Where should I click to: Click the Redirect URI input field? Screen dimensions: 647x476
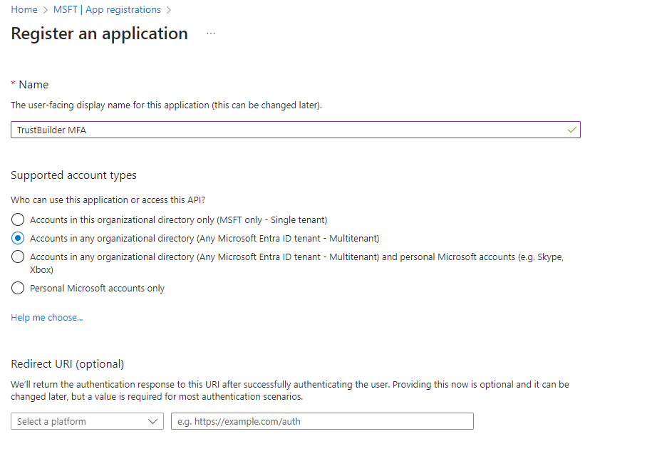322,421
